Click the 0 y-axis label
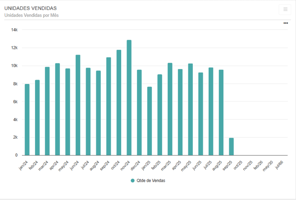The width and height of the screenshot is (296, 200). pos(16,155)
